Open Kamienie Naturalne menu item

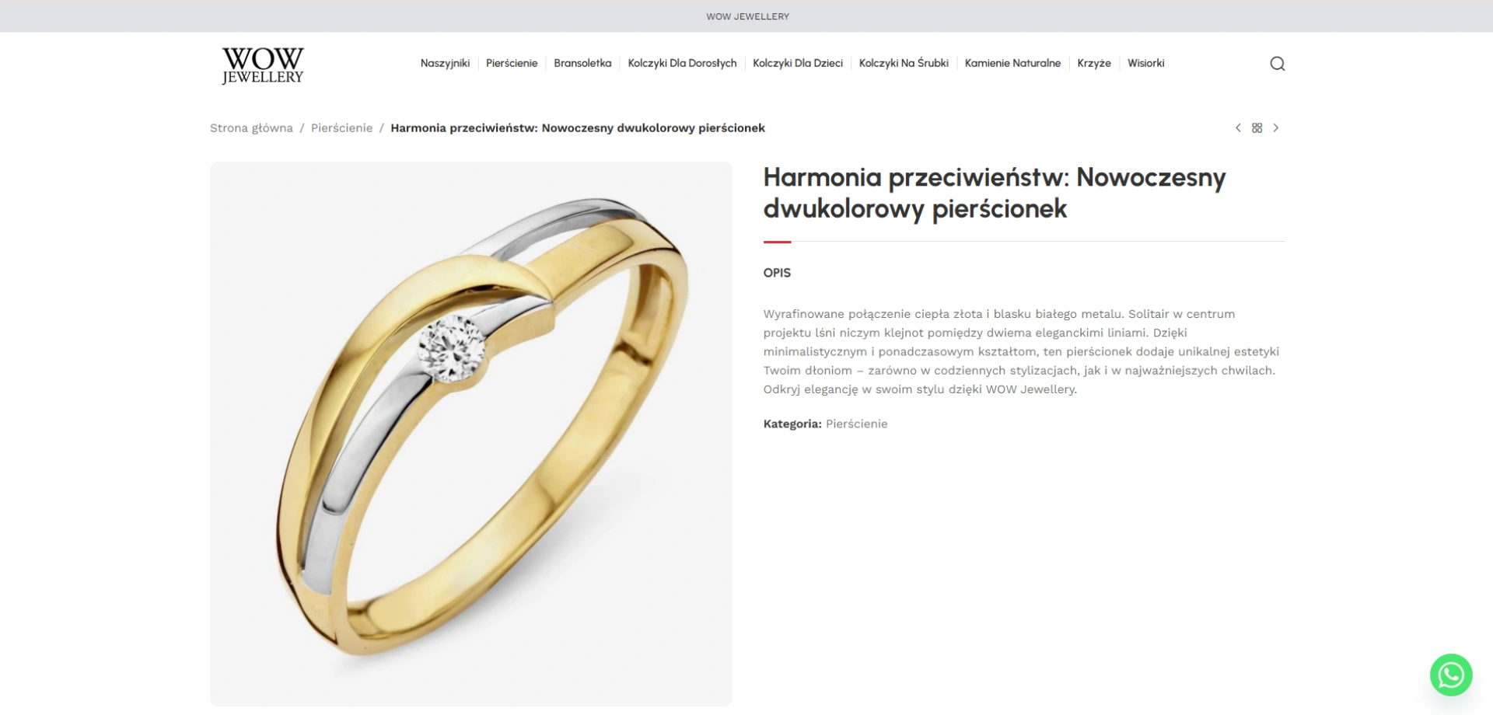[1012, 64]
